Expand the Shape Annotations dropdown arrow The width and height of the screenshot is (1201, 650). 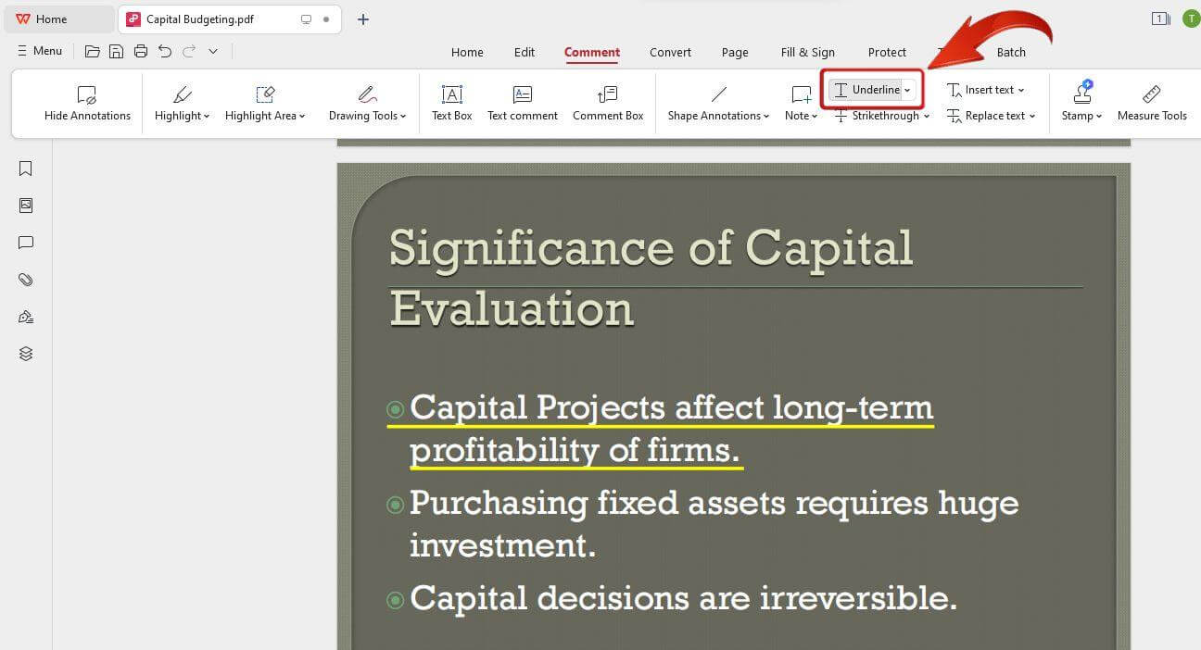pos(766,117)
